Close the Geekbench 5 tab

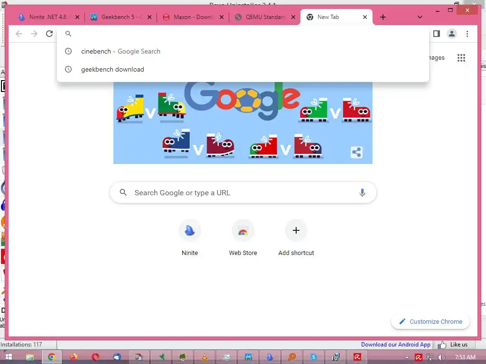pyautogui.click(x=150, y=17)
